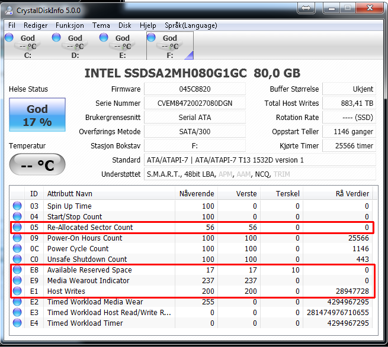Screen dimensions: 388x347
Task: Select the Spin Up Time attribute name
Action: [x=69, y=206]
